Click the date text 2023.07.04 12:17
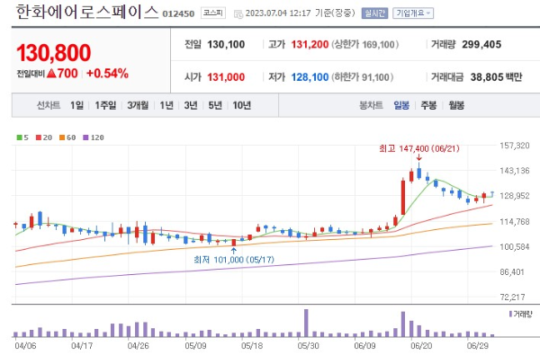Image resolution: width=540 pixels, height=364 pixels. [278, 13]
